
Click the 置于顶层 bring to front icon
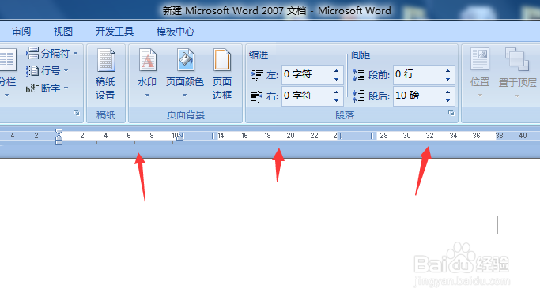[517, 59]
